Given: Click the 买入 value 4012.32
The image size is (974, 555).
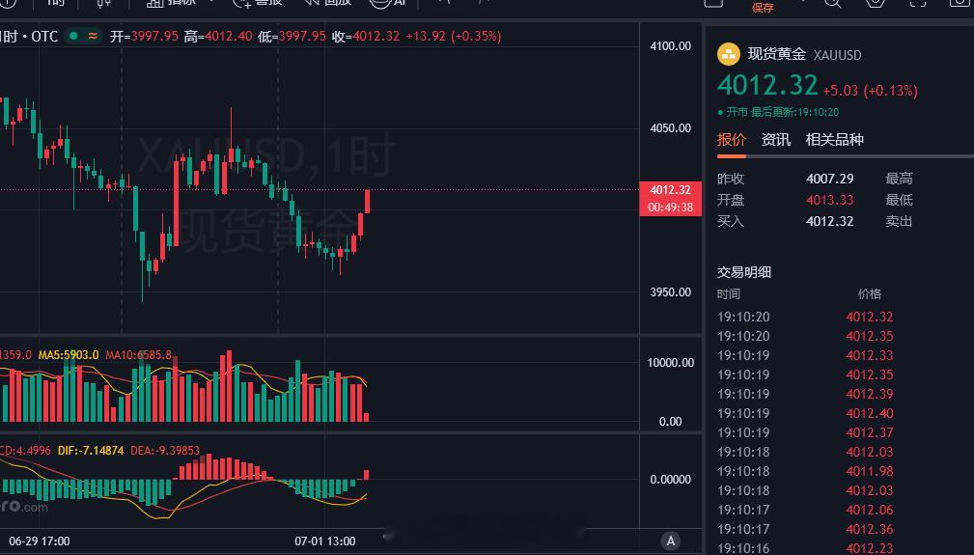Looking at the screenshot, I should click(x=830, y=221).
